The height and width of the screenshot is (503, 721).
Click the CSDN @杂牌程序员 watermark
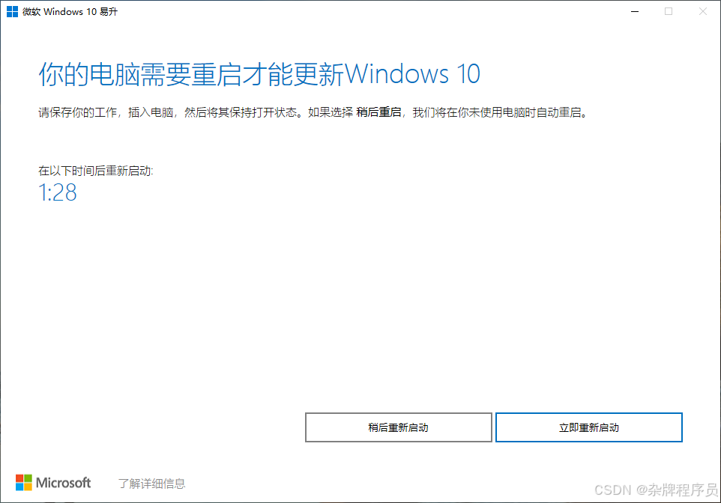point(656,490)
